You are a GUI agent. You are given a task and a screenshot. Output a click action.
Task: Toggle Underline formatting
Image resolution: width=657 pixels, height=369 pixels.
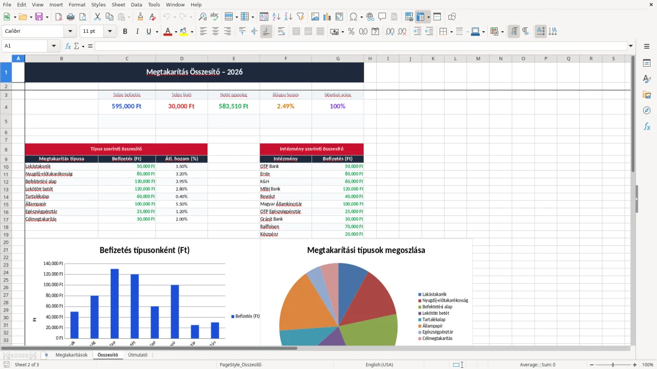[148, 32]
